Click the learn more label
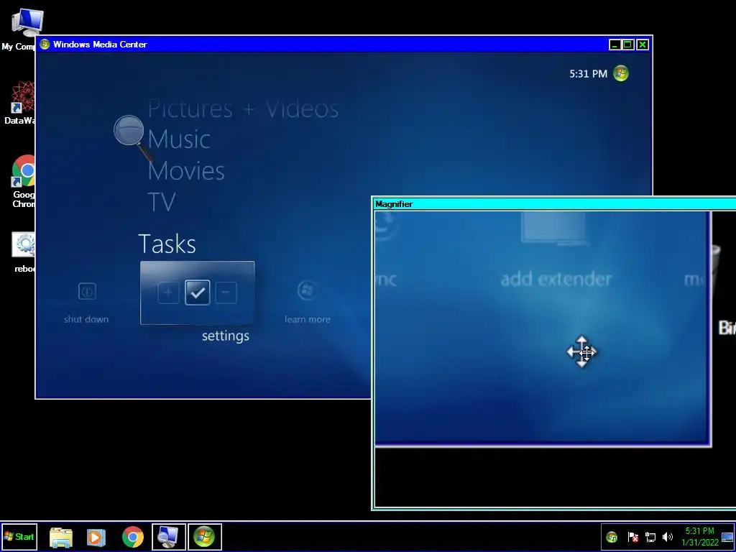The height and width of the screenshot is (552, 736). [x=308, y=319]
